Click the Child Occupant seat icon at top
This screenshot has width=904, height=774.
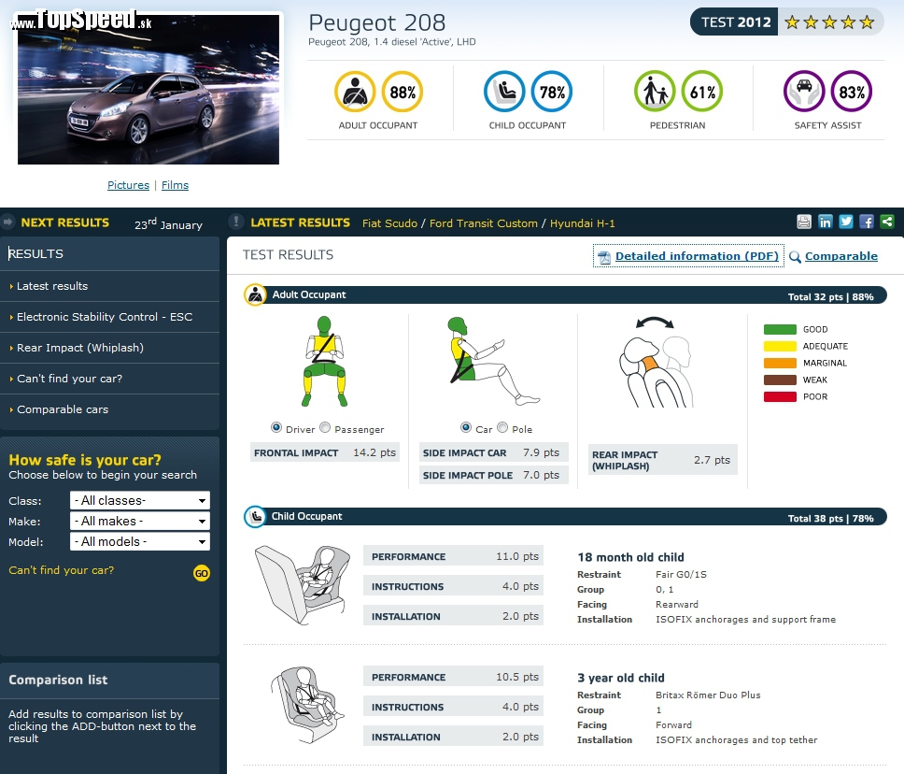point(504,92)
